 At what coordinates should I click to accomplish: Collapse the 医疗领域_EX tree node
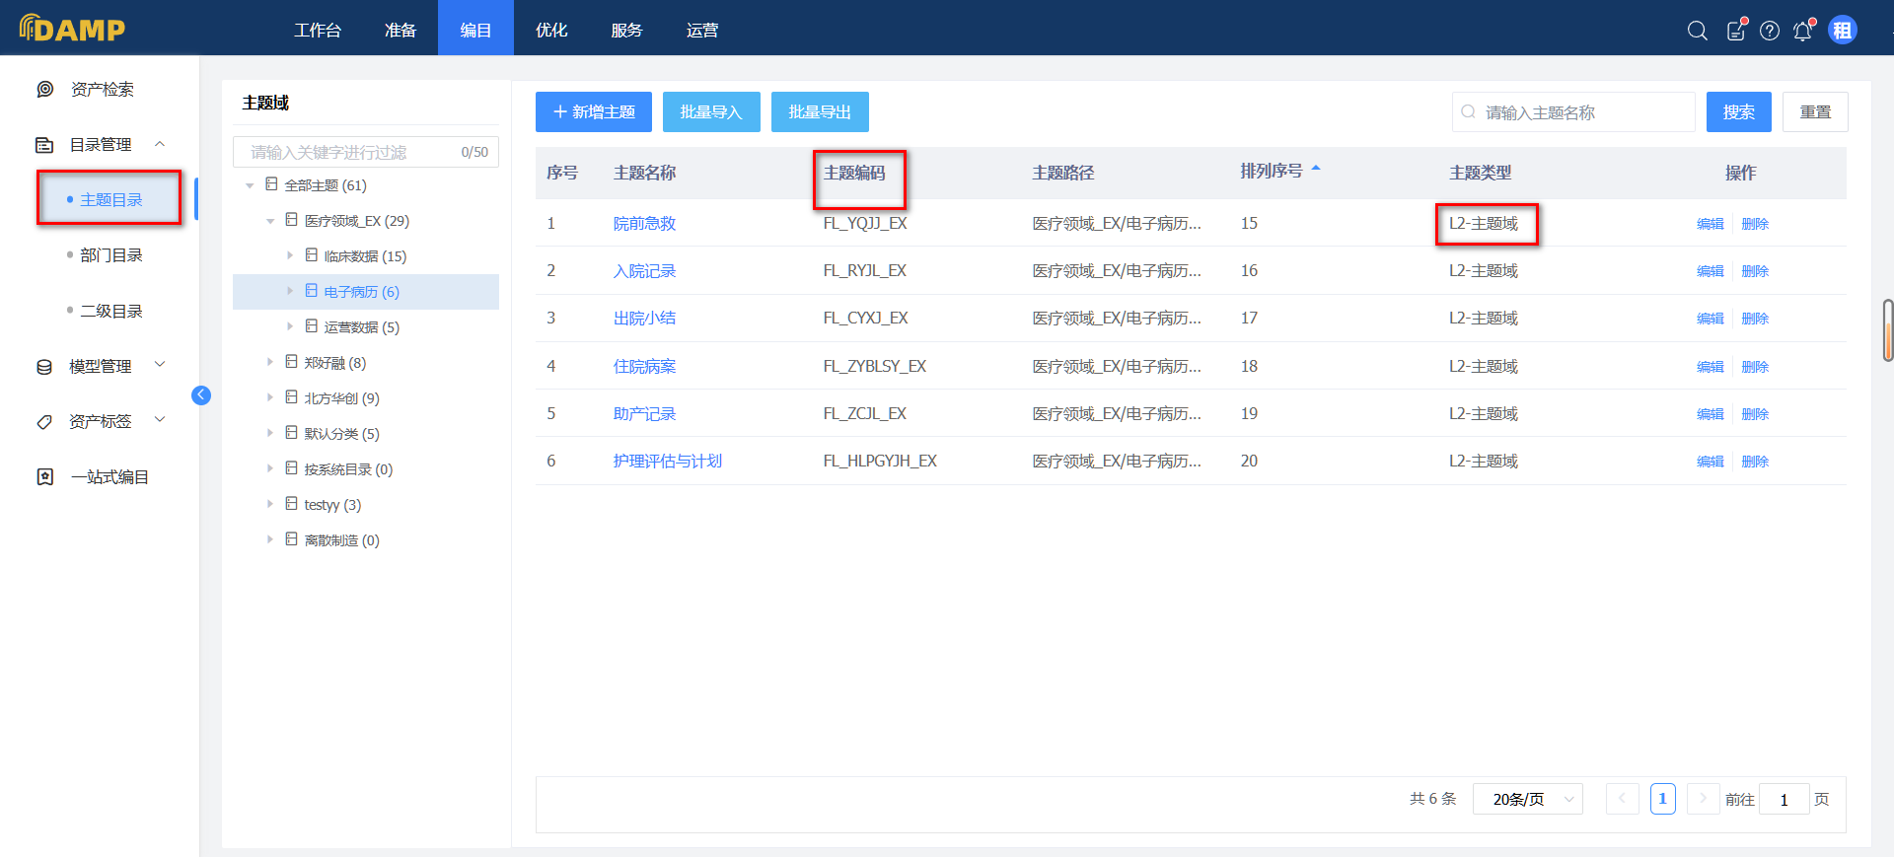(x=270, y=221)
